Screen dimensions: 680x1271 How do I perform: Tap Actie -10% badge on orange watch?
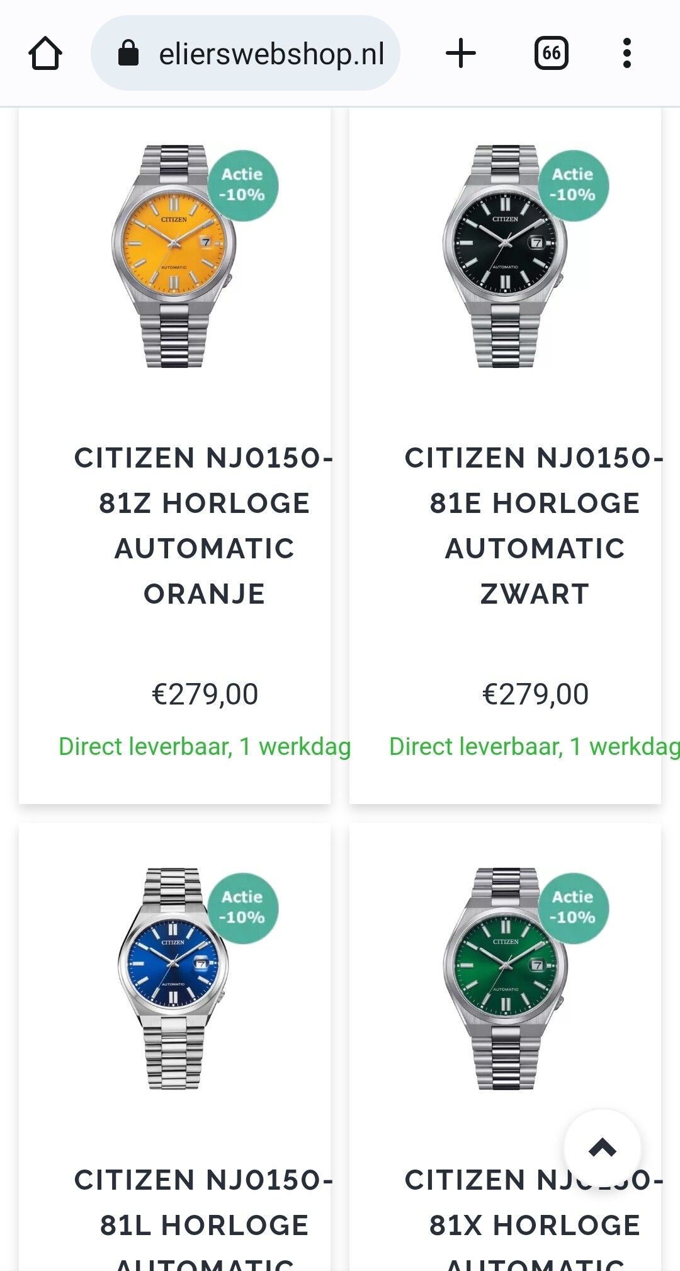(x=242, y=185)
